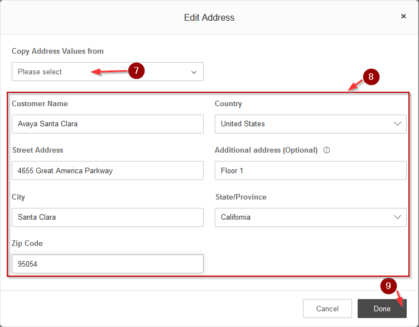419x327 pixels.
Task: Click the red number 7 annotation marker
Action: (136, 70)
